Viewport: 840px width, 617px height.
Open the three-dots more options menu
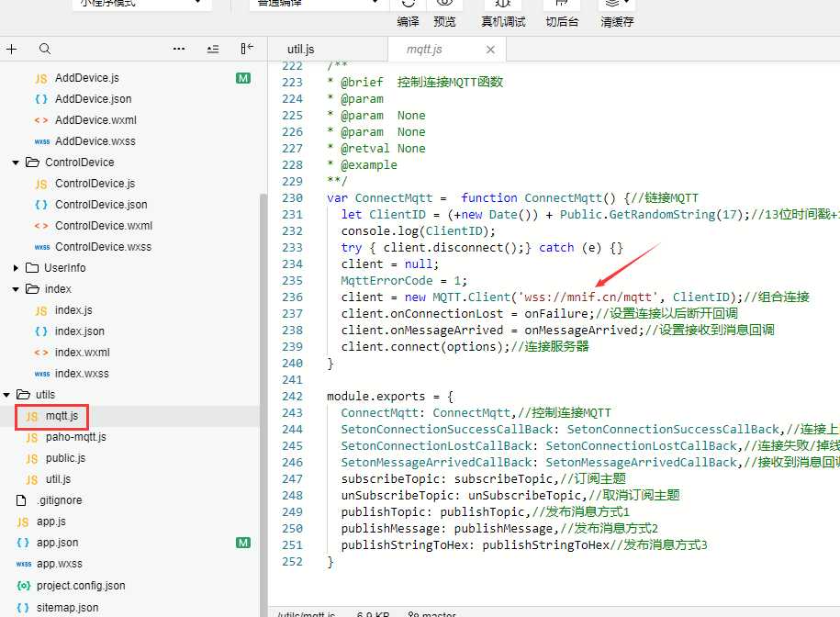179,50
